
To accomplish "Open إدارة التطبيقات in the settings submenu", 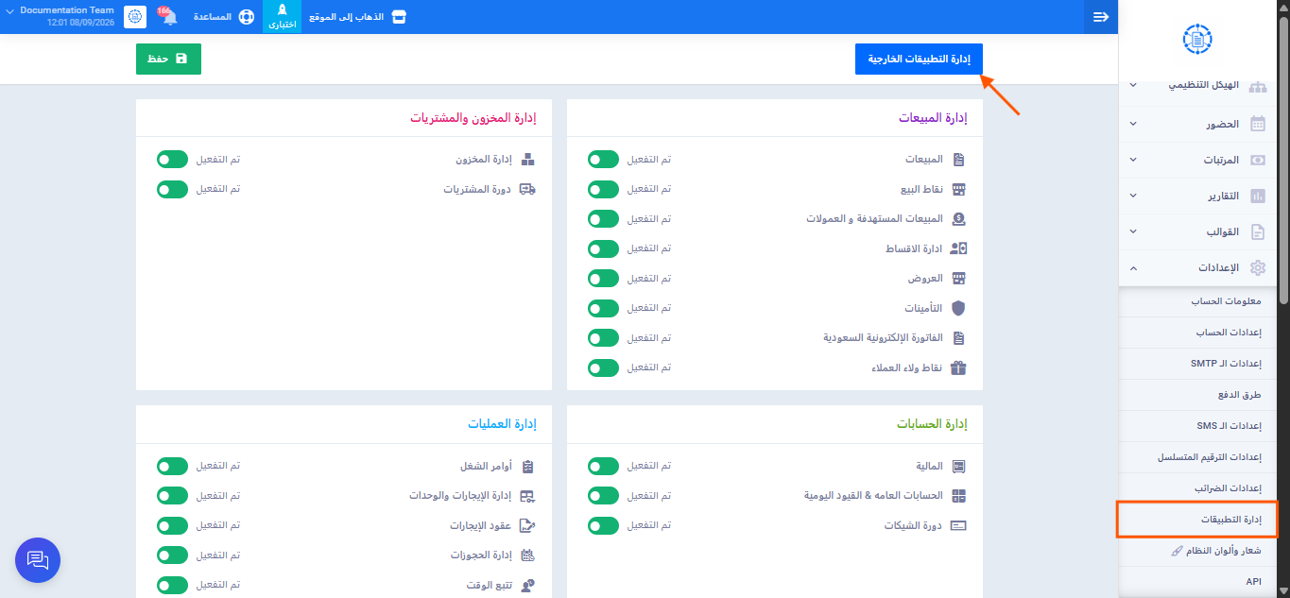I will tap(1197, 520).
